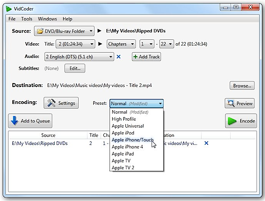Select the Apple TV 2 preset
Viewport: 265px width, 201px height.
(136, 167)
